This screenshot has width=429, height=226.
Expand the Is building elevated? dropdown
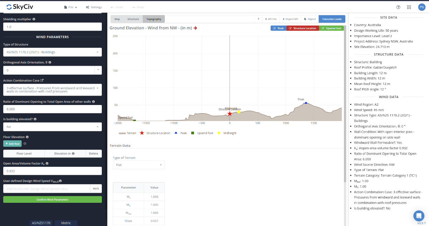[x=52, y=126]
